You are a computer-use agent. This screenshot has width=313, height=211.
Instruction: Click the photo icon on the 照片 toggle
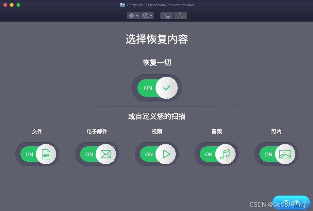285,154
